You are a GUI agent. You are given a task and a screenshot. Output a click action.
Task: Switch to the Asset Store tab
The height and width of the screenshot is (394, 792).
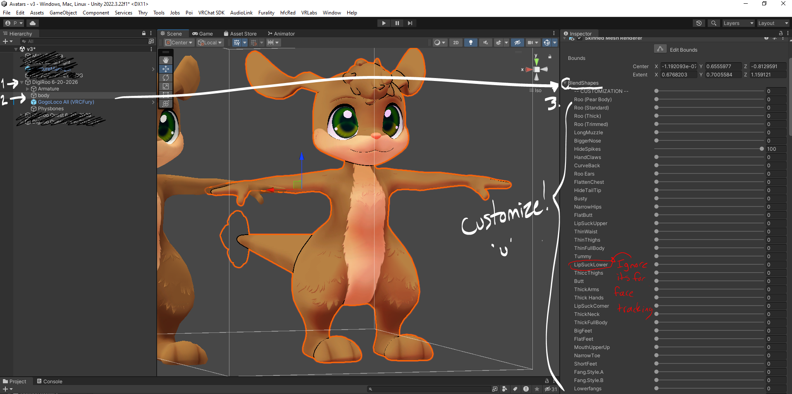pos(240,34)
